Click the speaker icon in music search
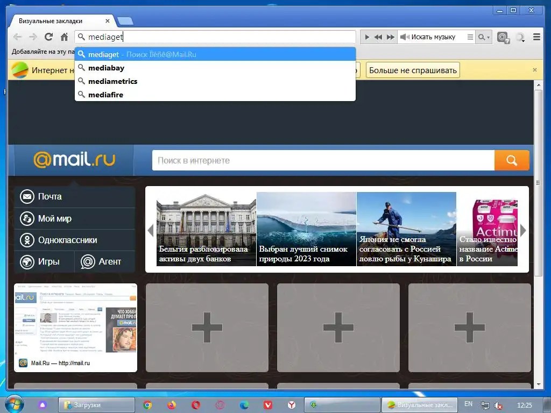The height and width of the screenshot is (413, 551). (x=405, y=37)
